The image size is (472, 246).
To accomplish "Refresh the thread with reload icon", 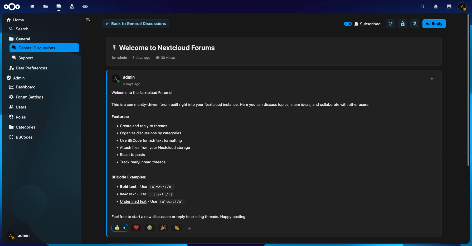I will pos(391,24).
